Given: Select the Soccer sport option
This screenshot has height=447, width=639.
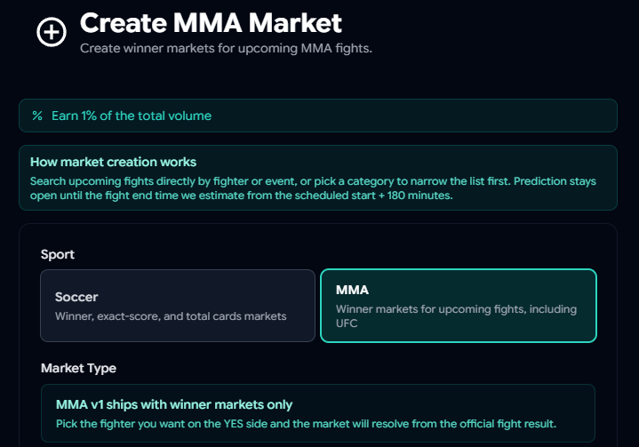Looking at the screenshot, I should click(x=178, y=306).
